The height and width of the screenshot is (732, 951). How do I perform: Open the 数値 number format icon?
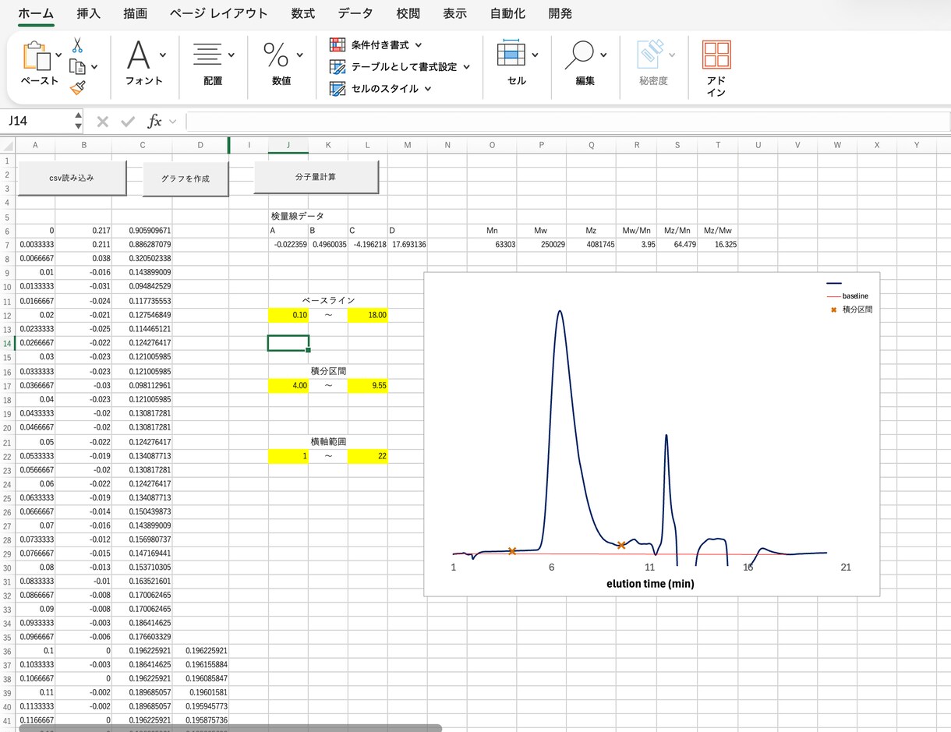(275, 55)
